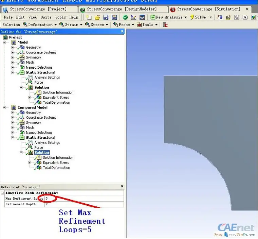Collapse the Model tree node

click(4, 42)
